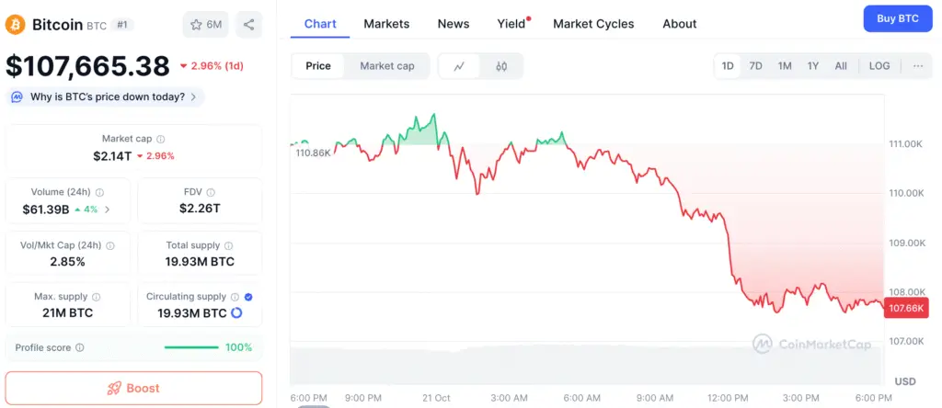The height and width of the screenshot is (408, 942).
Task: Click the Boost button
Action: coord(133,388)
